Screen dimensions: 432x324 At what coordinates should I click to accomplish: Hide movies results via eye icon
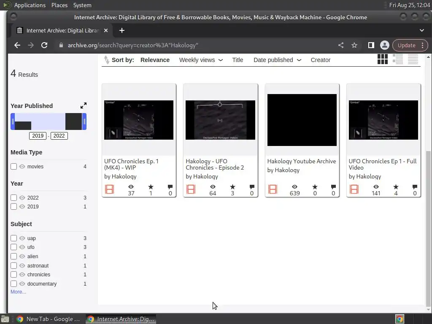[x=22, y=166]
